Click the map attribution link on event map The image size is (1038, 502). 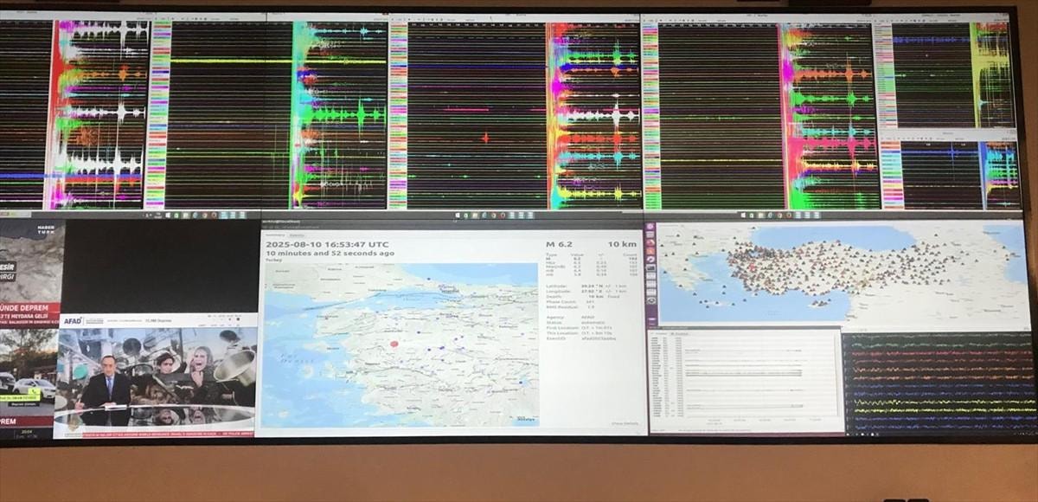[x=525, y=419]
